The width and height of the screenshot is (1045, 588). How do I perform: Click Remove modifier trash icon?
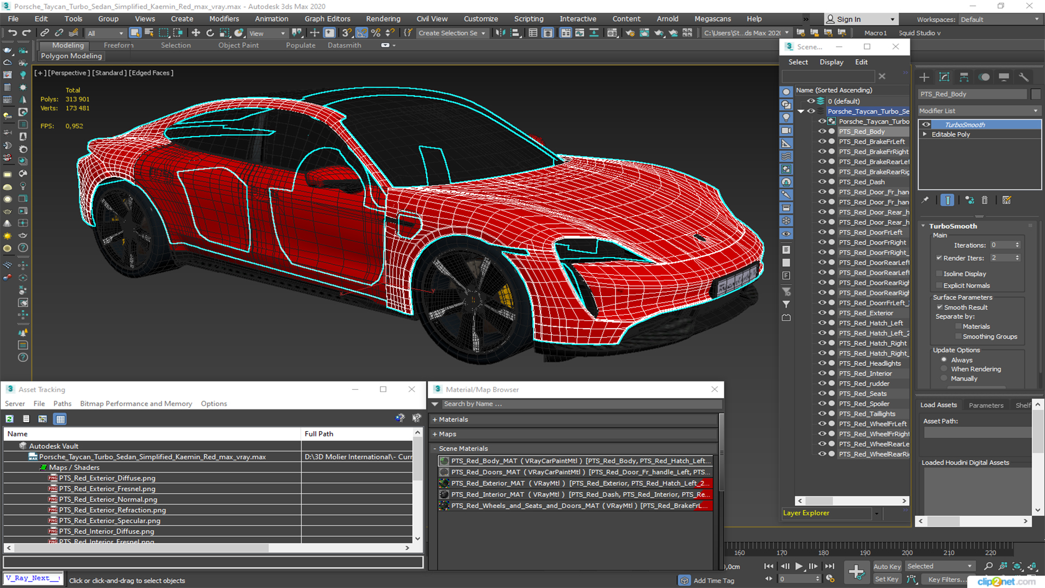[x=985, y=200]
